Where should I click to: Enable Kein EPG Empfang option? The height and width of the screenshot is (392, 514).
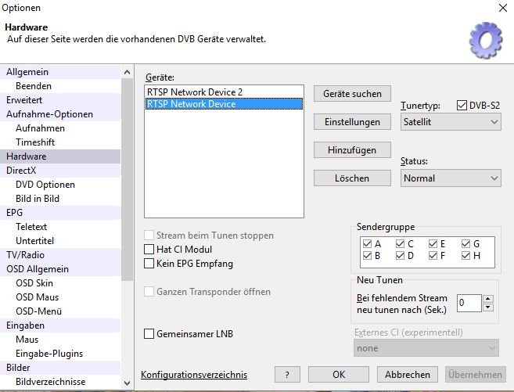pos(150,264)
